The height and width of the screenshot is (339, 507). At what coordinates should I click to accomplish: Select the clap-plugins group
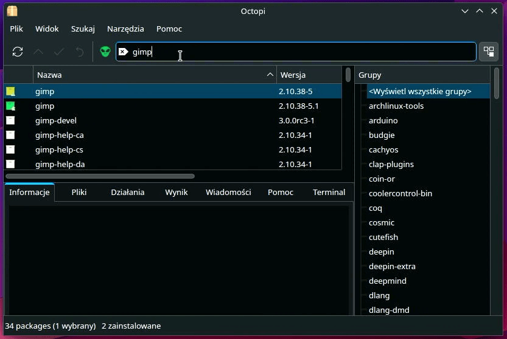click(x=391, y=164)
